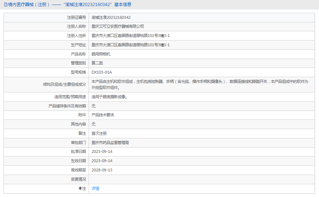Click the 其他内容 row label
Screen dimensions: 319x197
pos(78,124)
